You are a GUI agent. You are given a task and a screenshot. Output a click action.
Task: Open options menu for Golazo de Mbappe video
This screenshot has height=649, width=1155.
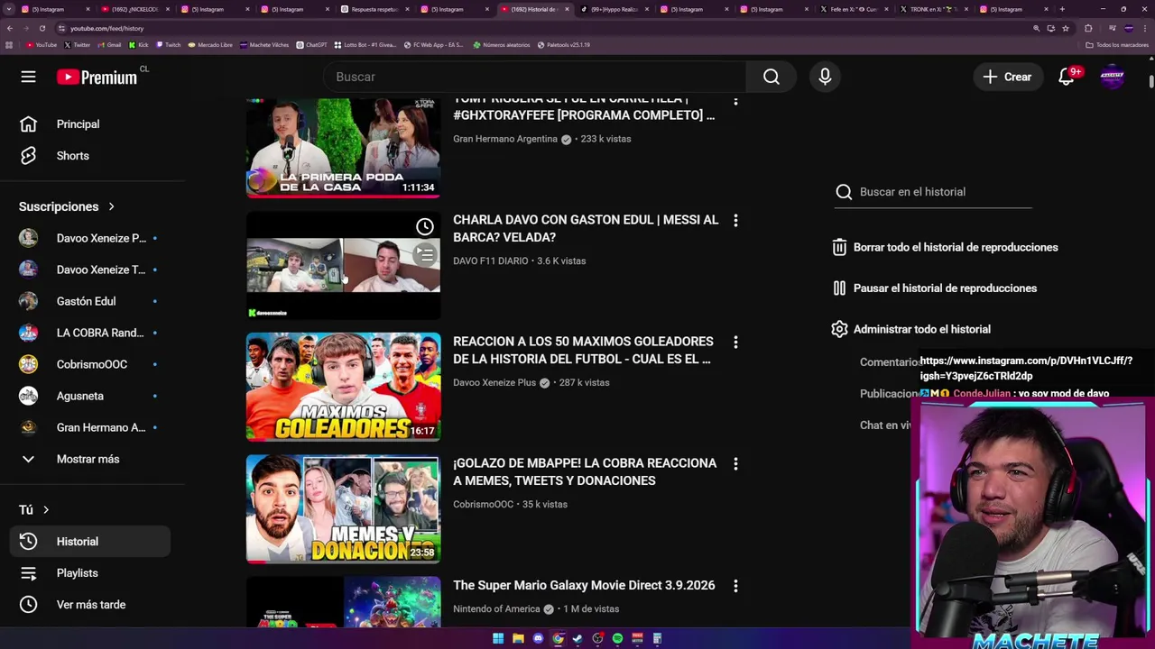735,463
